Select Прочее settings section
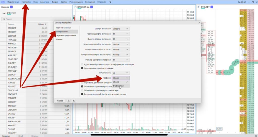 [x=67, y=39]
